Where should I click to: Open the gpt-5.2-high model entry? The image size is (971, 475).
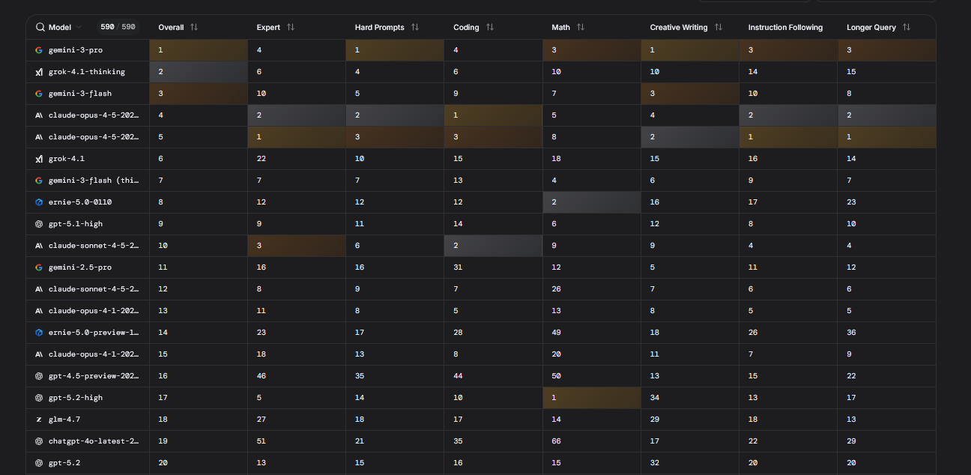pyautogui.click(x=76, y=398)
